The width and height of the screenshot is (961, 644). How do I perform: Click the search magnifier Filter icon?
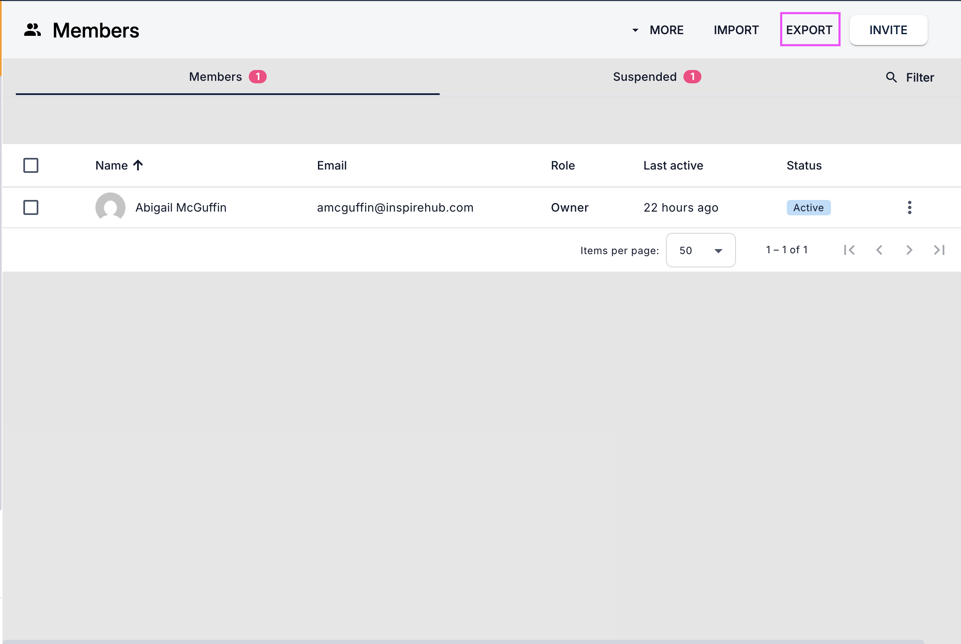[x=891, y=77]
